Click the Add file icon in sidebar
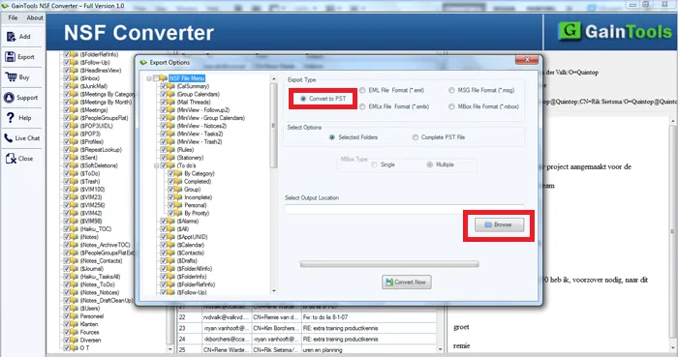This screenshot has height=357, width=678. click(11, 37)
